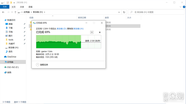Go back with the back arrow
The height and width of the screenshot is (104, 186).
[x=3, y=12]
